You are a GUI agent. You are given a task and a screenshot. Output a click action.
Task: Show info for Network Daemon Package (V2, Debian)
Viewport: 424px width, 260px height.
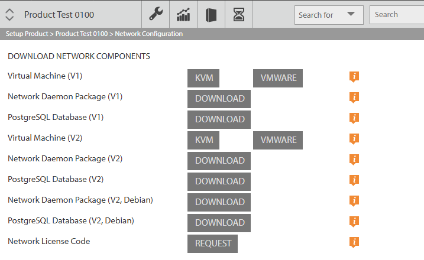click(354, 201)
